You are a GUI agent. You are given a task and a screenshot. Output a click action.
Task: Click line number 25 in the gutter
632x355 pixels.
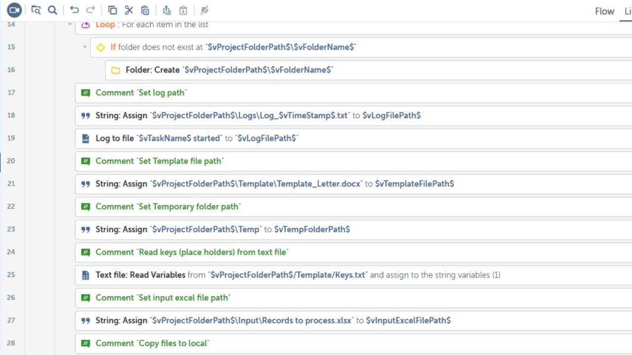tap(11, 275)
